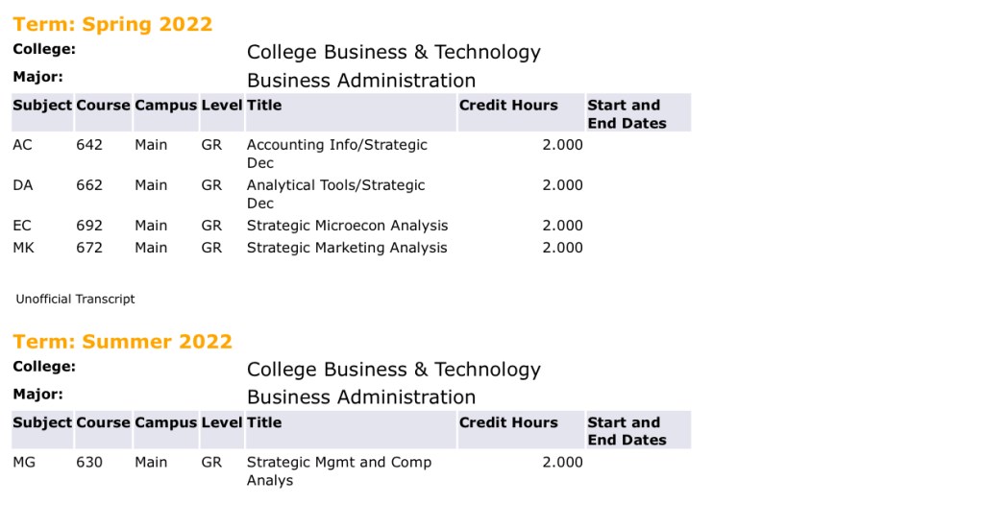
Task: Select the MK subject code
Action: [23, 248]
